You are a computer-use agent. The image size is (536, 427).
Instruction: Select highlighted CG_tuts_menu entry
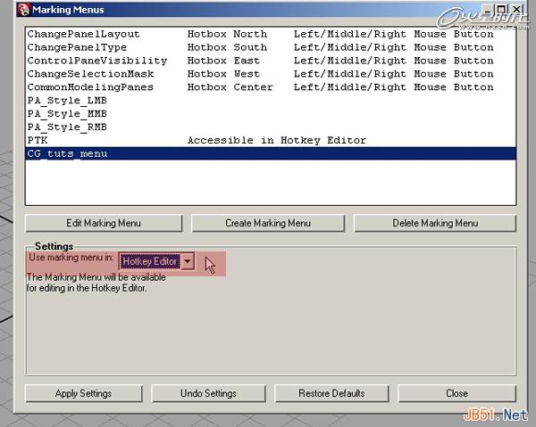tap(271, 154)
